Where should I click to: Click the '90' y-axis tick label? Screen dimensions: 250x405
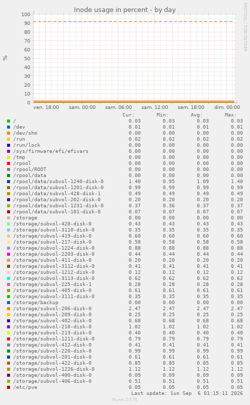27,23
